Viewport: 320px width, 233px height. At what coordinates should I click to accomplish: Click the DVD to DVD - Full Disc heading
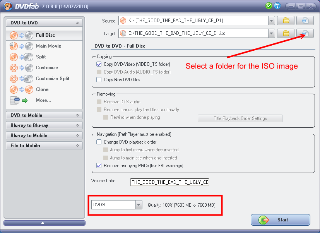tap(120, 46)
